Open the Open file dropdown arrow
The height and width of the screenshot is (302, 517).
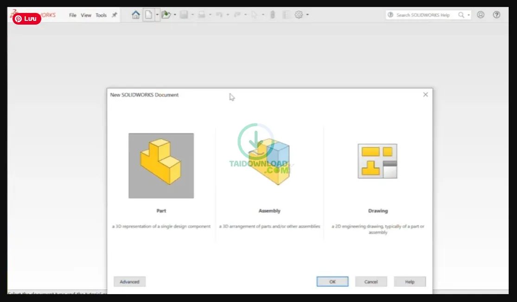point(175,14)
